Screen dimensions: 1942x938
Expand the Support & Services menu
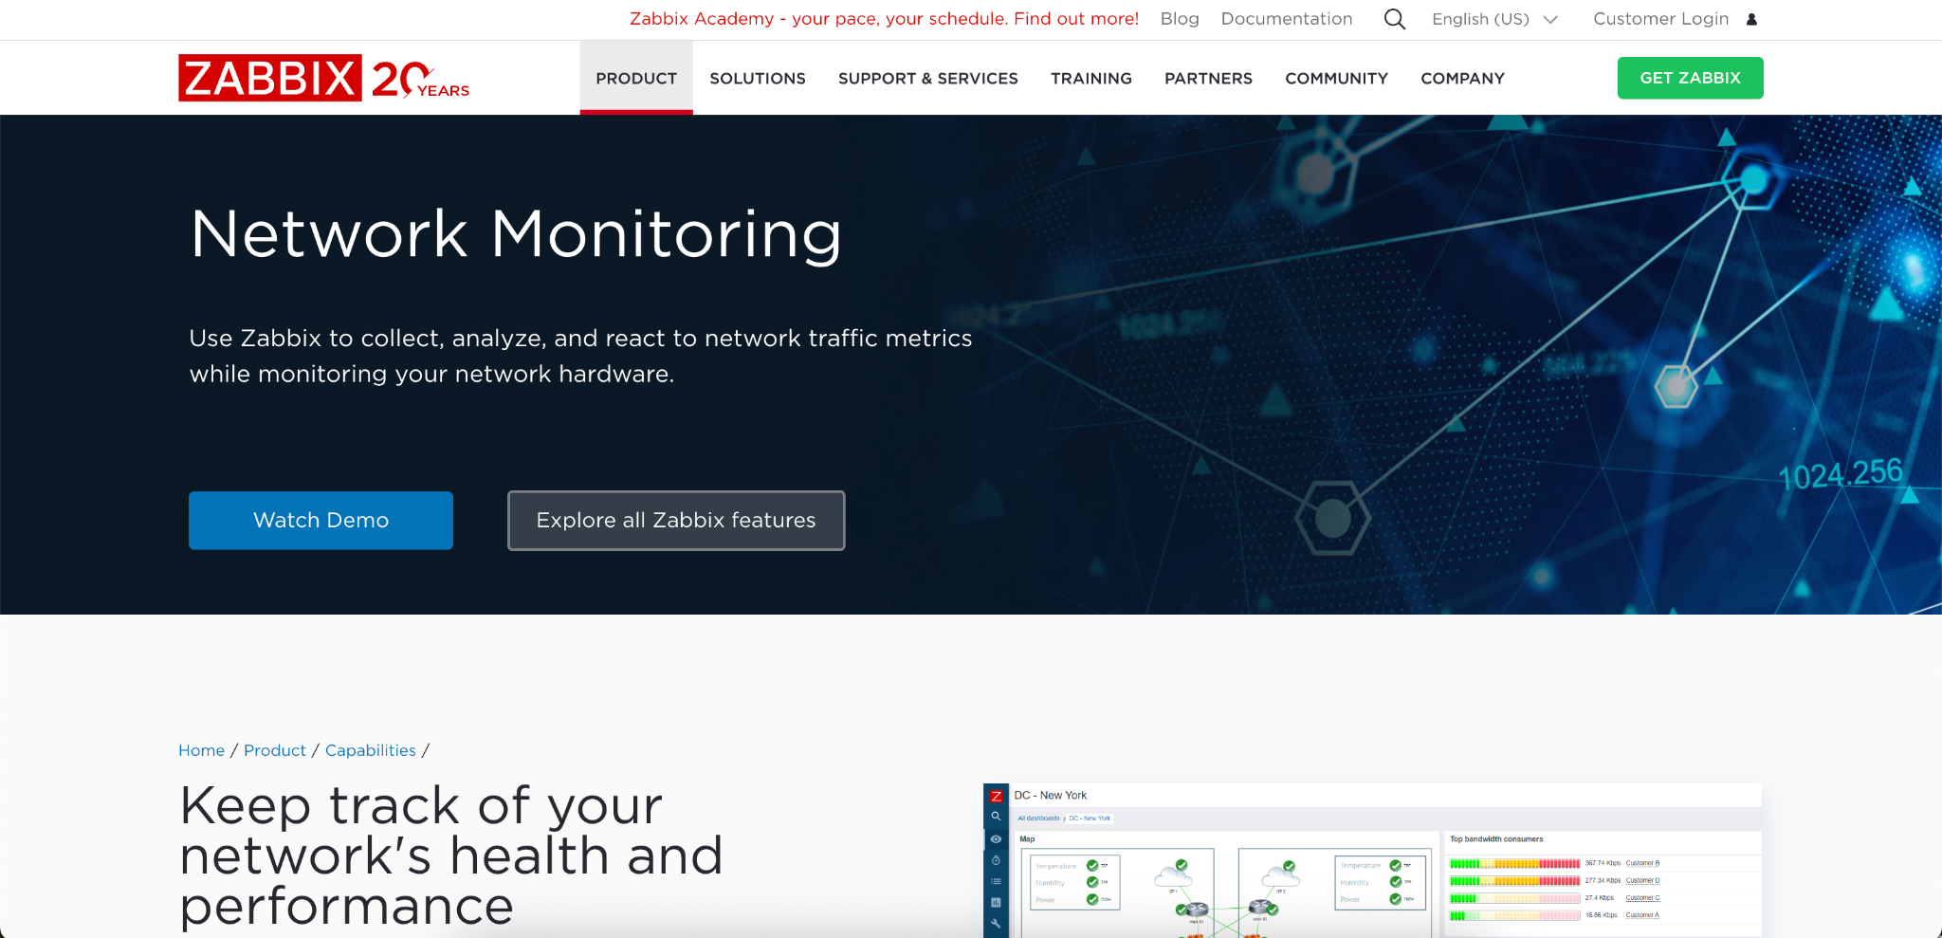point(927,79)
